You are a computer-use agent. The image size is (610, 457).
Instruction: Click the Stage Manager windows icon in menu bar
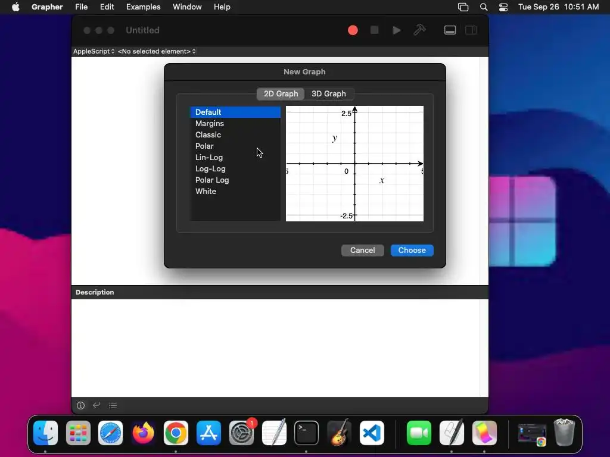point(463,7)
